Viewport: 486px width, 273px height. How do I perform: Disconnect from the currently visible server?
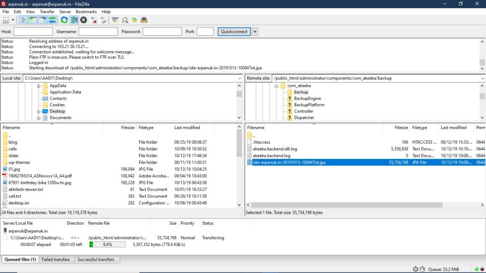[93, 20]
